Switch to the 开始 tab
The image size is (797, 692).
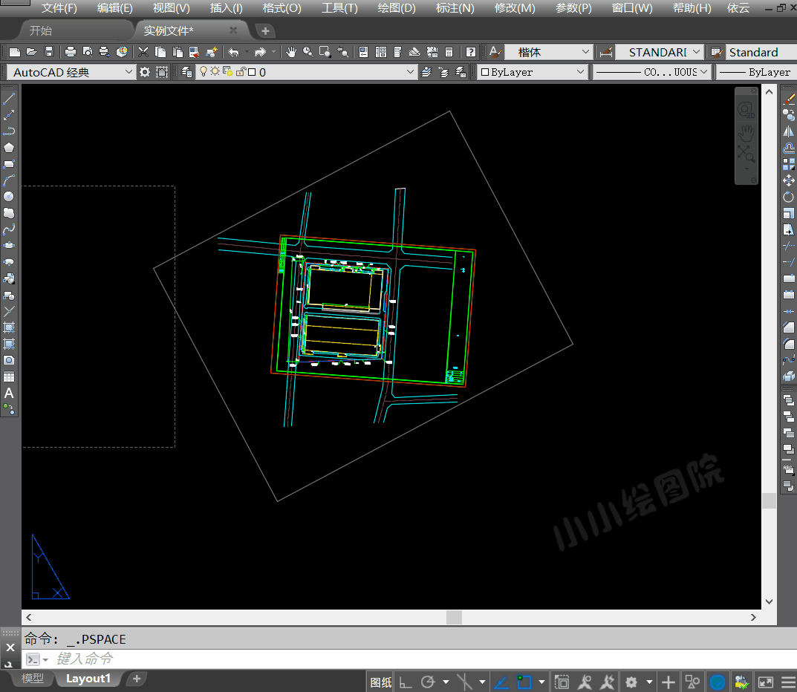point(41,31)
